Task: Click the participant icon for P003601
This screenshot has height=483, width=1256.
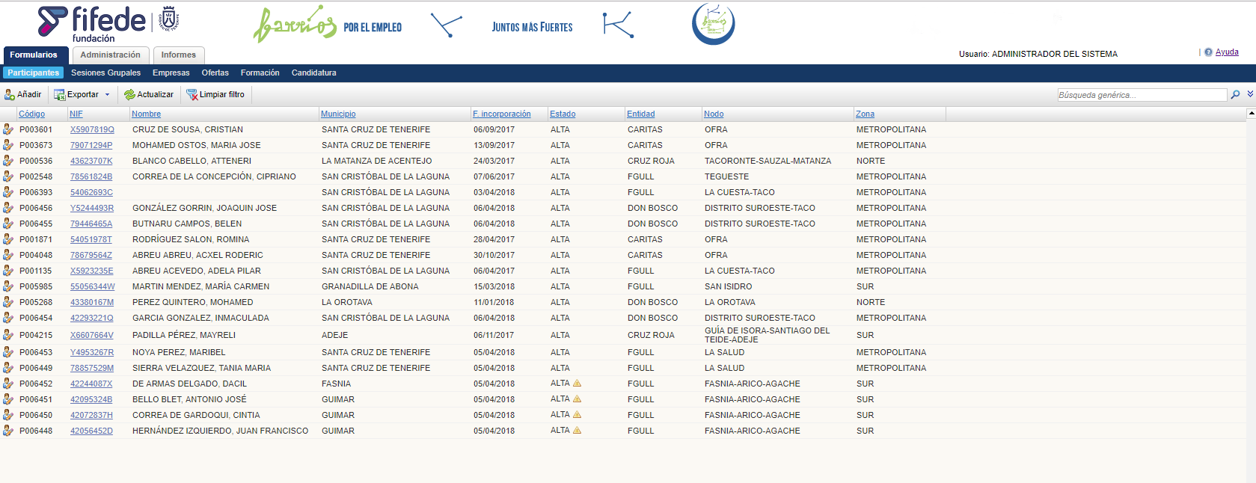Action: (8, 129)
